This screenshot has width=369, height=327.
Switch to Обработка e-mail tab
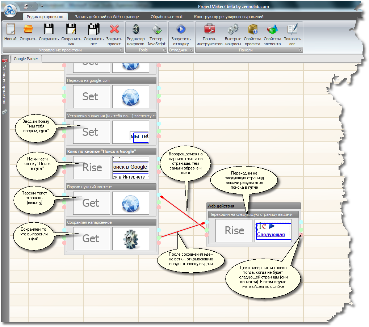point(166,17)
